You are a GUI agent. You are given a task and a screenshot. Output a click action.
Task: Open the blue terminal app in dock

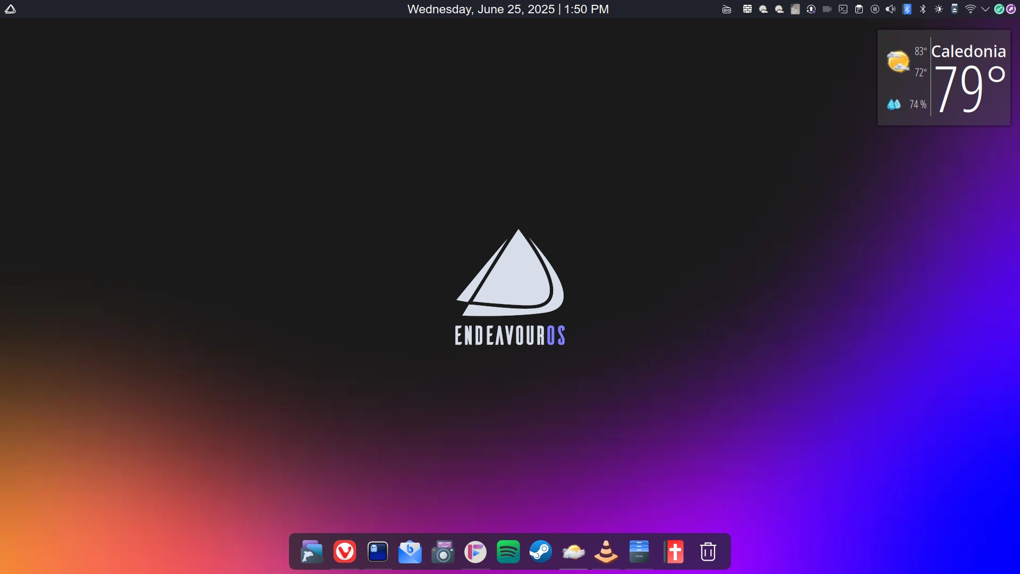(378, 552)
